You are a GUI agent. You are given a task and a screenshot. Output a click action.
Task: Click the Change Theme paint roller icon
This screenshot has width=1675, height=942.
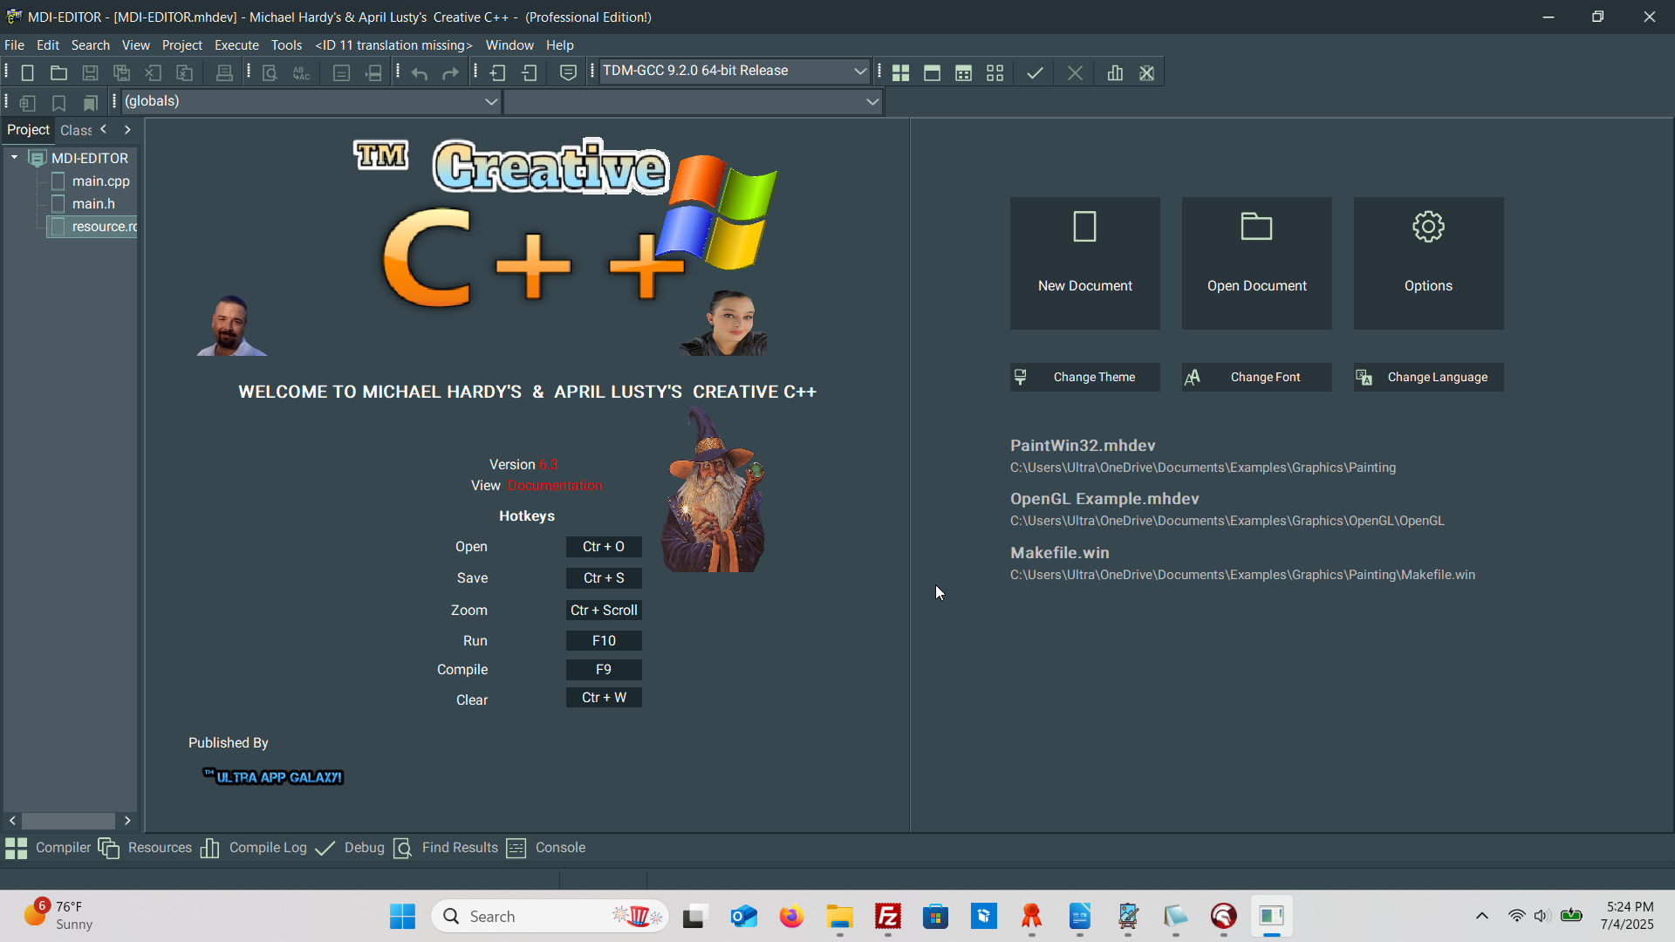(1020, 377)
